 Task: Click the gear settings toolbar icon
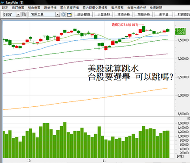(63, 15)
